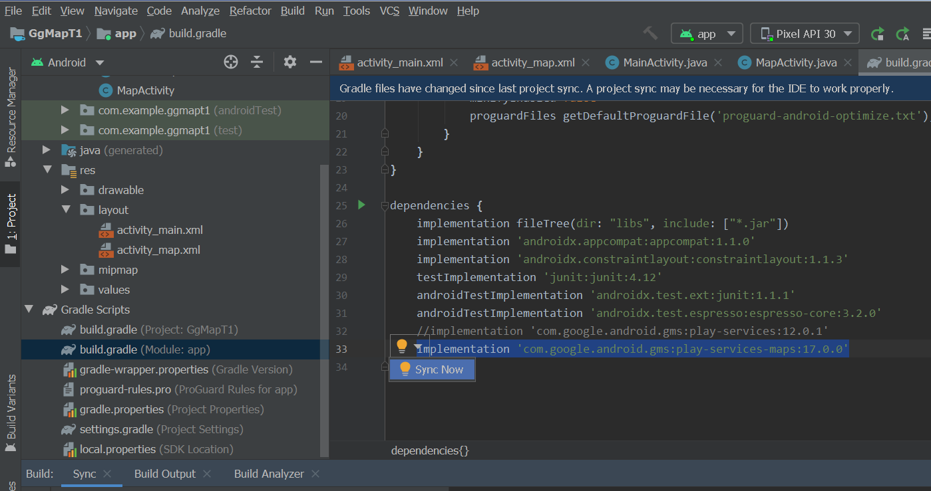Viewport: 931px width, 491px height.
Task: Open the app run configuration dropdown
Action: click(x=707, y=33)
